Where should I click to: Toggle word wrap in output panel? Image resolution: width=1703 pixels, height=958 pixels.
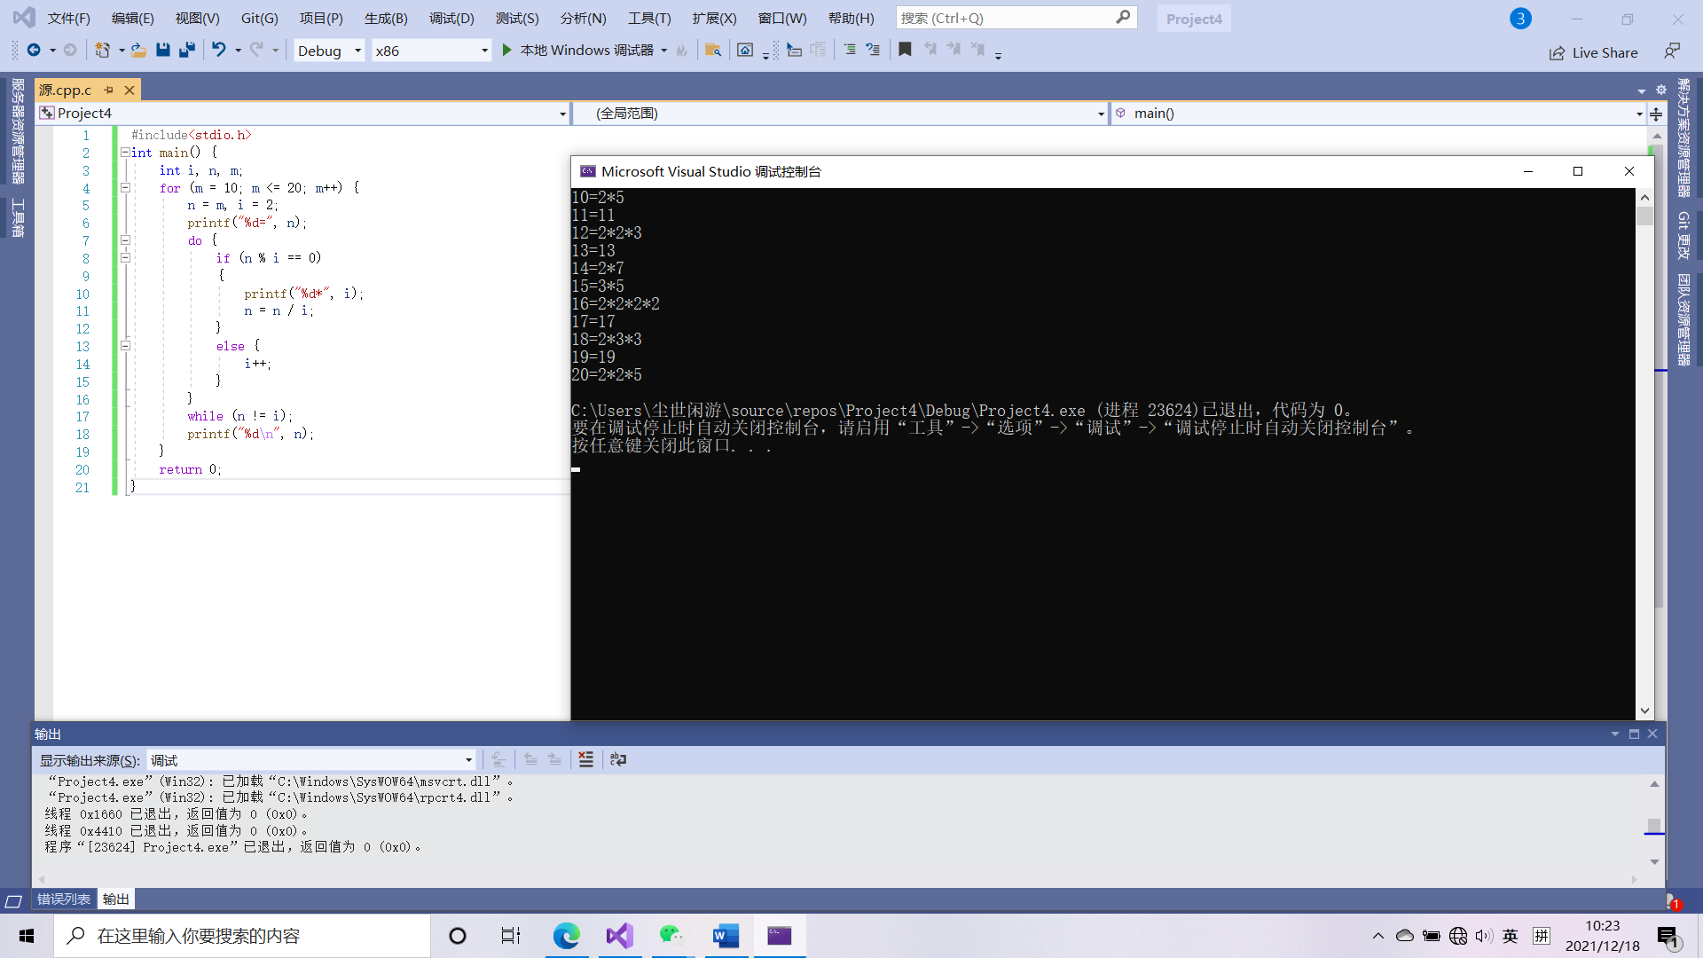pyautogui.click(x=618, y=759)
